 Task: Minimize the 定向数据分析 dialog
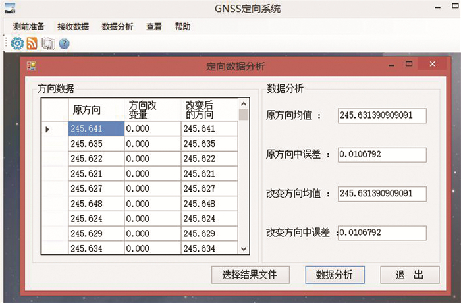[391, 65]
